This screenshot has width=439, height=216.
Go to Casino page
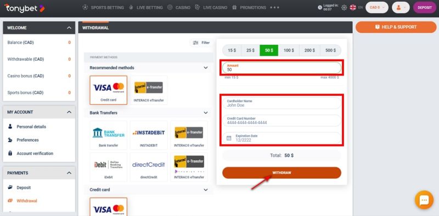[x=183, y=8]
